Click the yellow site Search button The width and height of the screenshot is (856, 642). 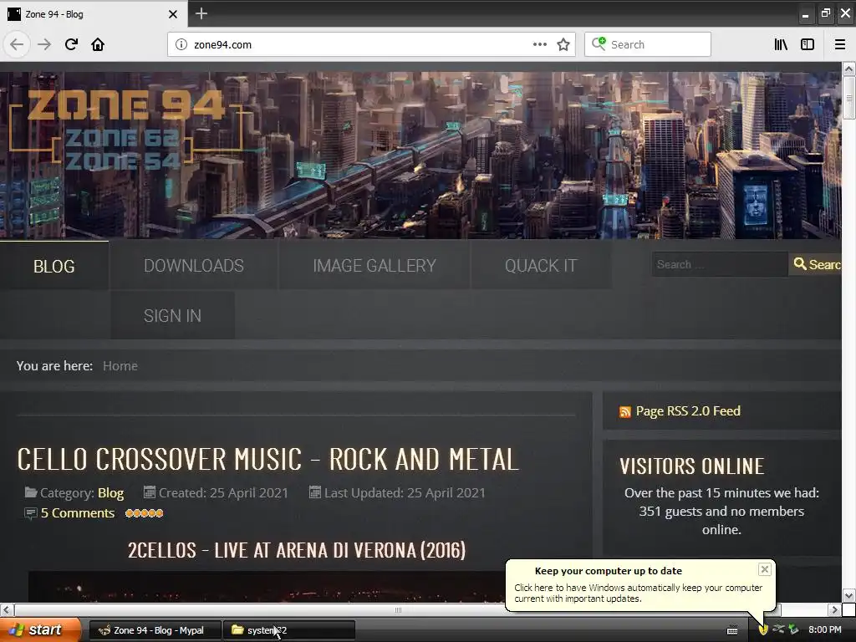pos(816,264)
